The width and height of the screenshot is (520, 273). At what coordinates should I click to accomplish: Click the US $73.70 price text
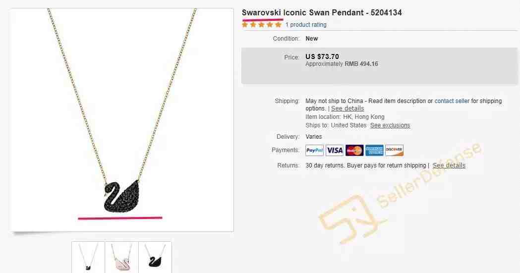coord(322,56)
